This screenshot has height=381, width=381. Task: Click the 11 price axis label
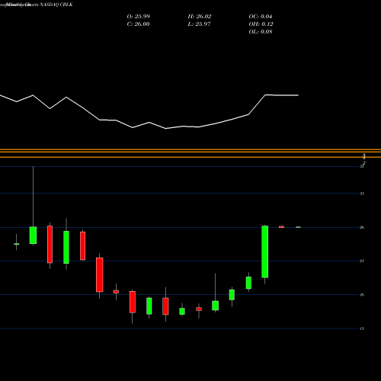362,328
